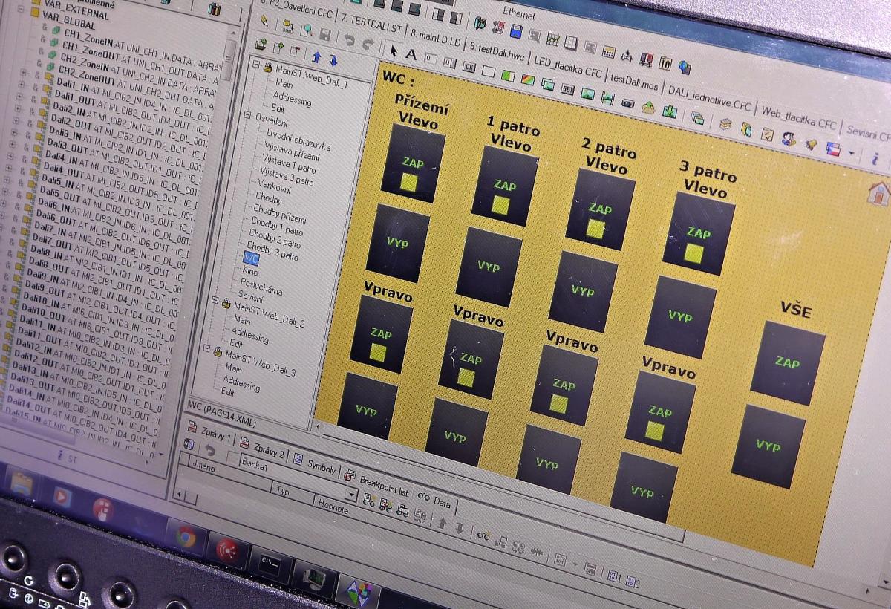The height and width of the screenshot is (609, 891).
Task: Click the home icon on the page
Action: click(878, 193)
